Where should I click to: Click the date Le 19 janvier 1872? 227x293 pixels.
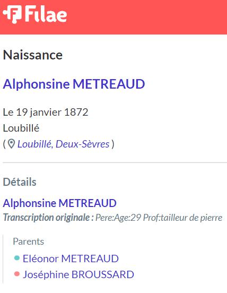point(46,113)
